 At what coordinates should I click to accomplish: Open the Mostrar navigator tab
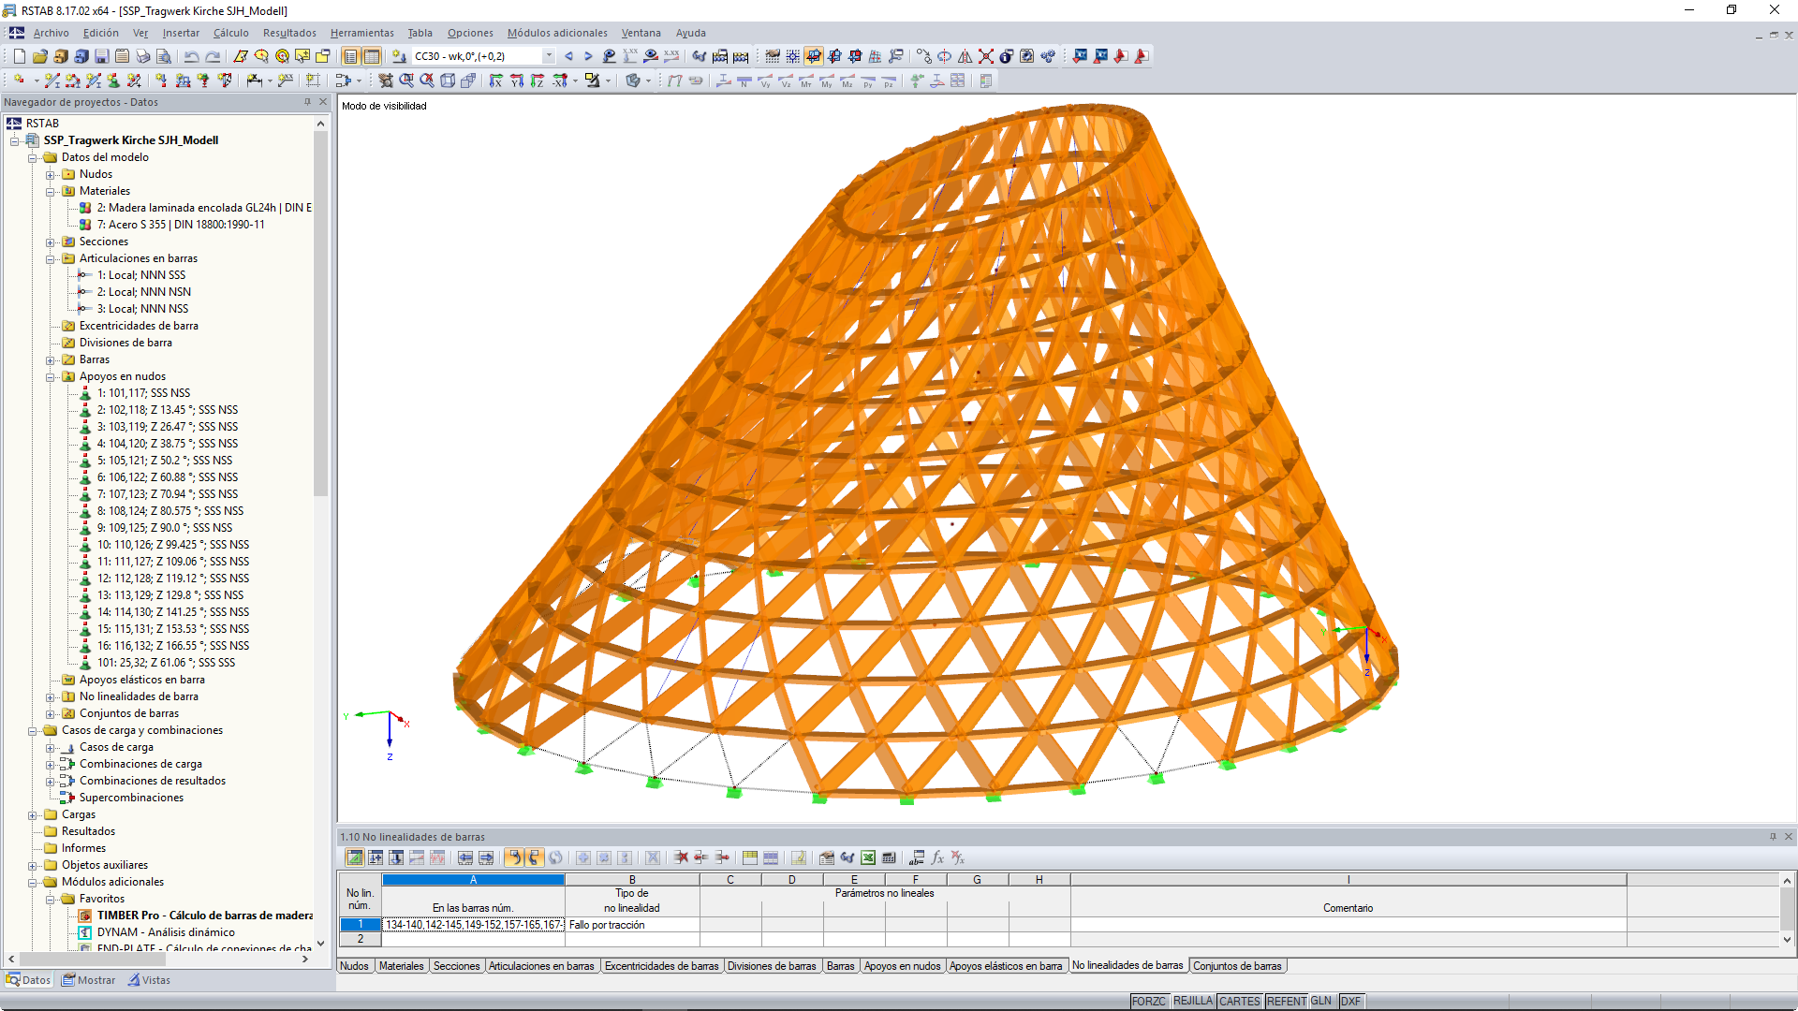(x=89, y=980)
